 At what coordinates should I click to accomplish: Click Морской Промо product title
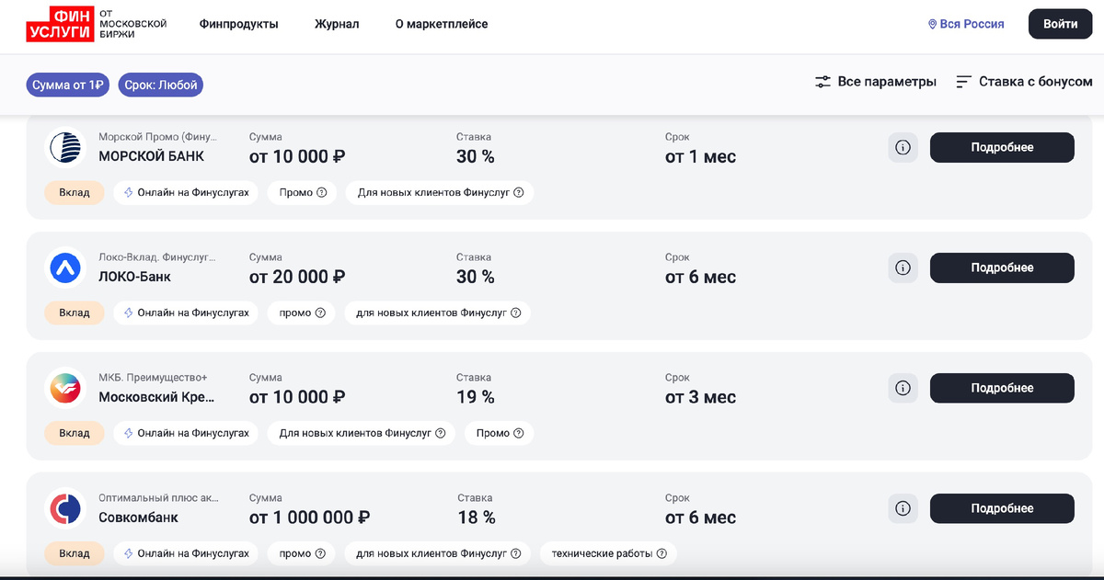[158, 137]
